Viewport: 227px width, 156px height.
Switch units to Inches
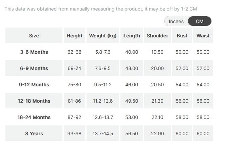point(176,21)
